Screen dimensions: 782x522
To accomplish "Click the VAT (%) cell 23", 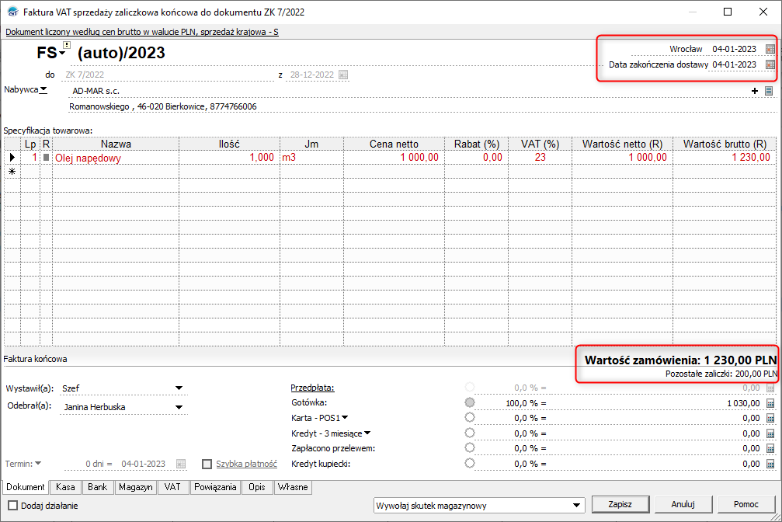I will point(540,158).
